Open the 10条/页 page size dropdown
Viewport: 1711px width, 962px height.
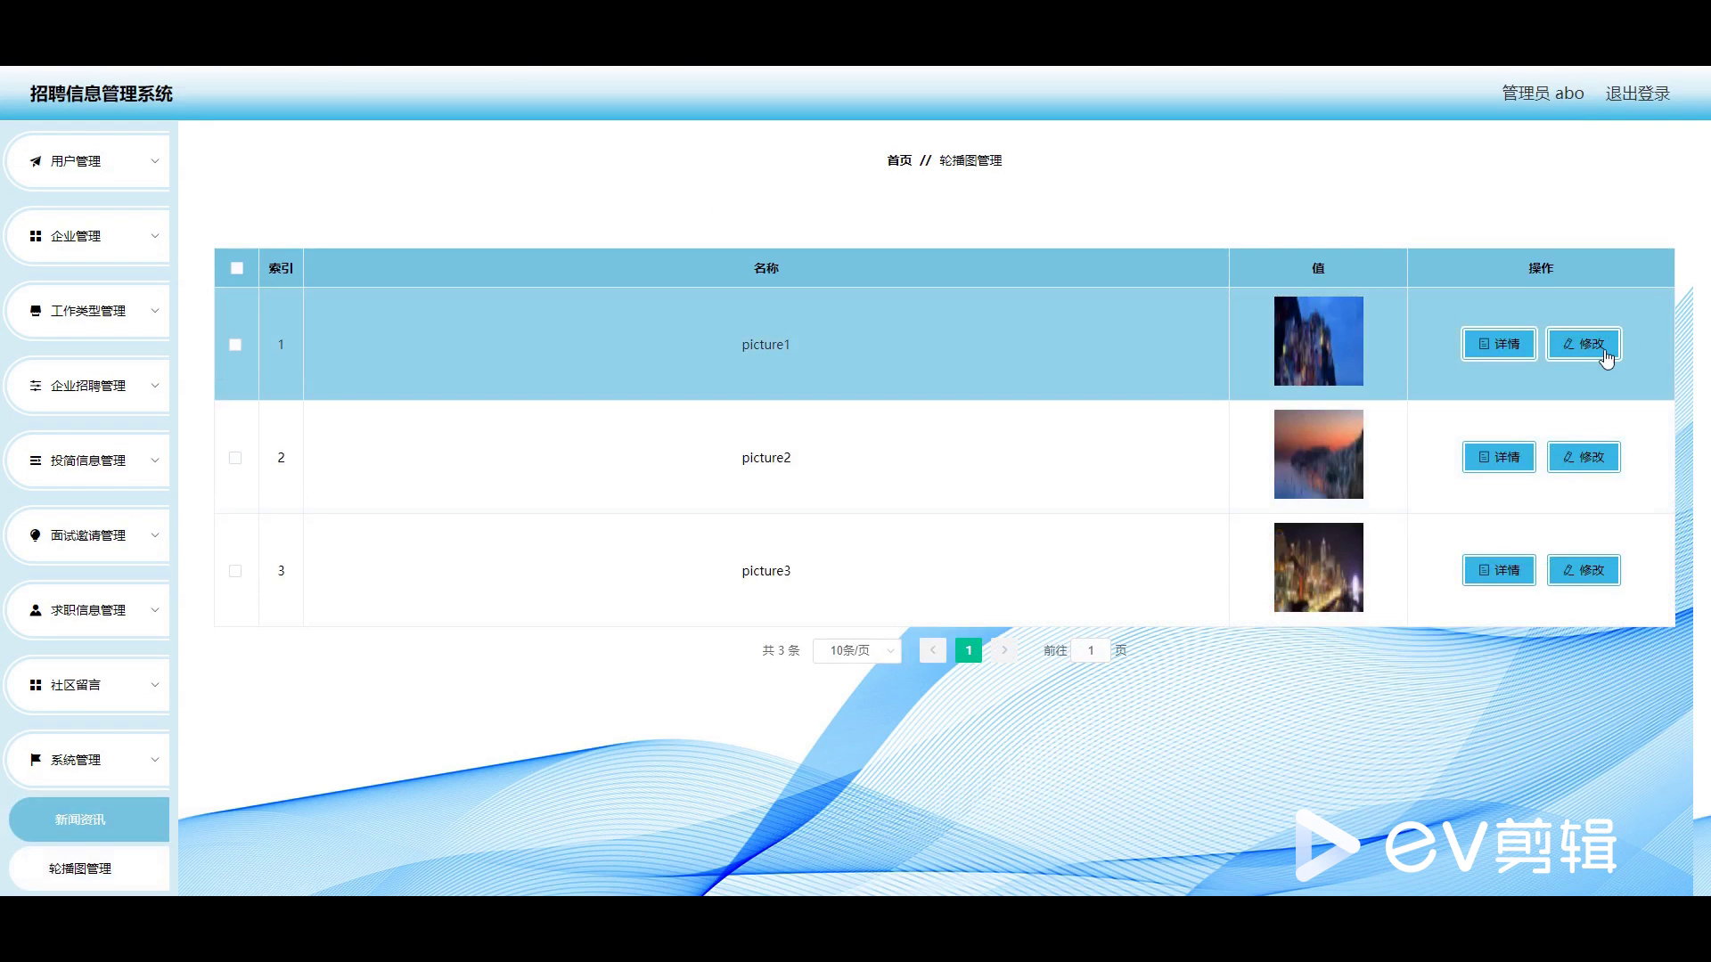[x=857, y=651]
